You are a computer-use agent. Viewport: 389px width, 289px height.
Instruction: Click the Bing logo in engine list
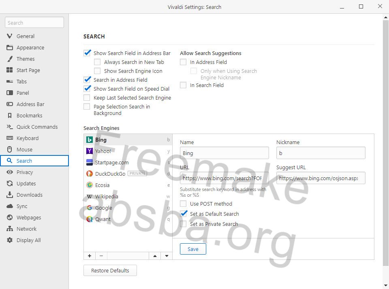point(89,140)
